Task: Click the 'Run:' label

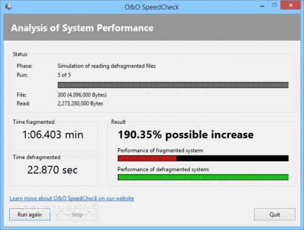Action: tap(22, 75)
